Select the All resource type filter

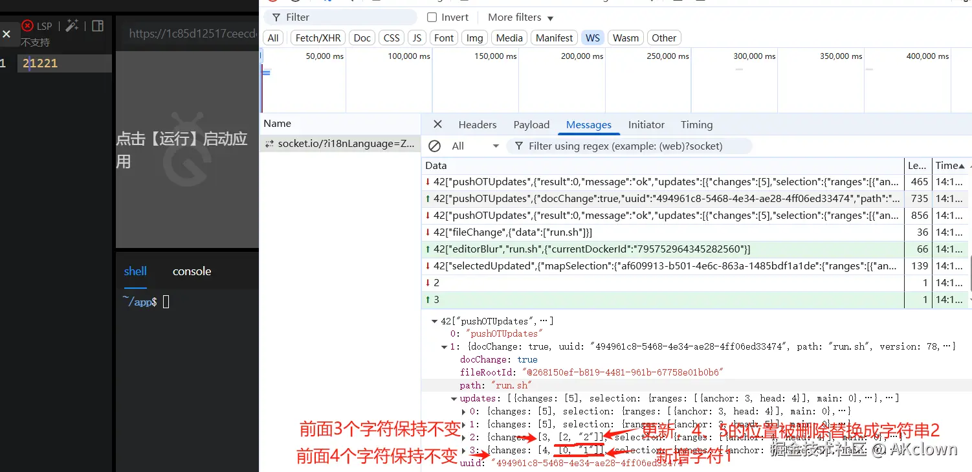click(x=273, y=38)
